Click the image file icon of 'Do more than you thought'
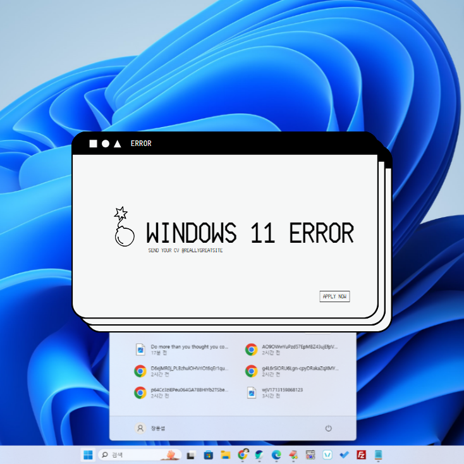This screenshot has width=464, height=464. (x=140, y=350)
